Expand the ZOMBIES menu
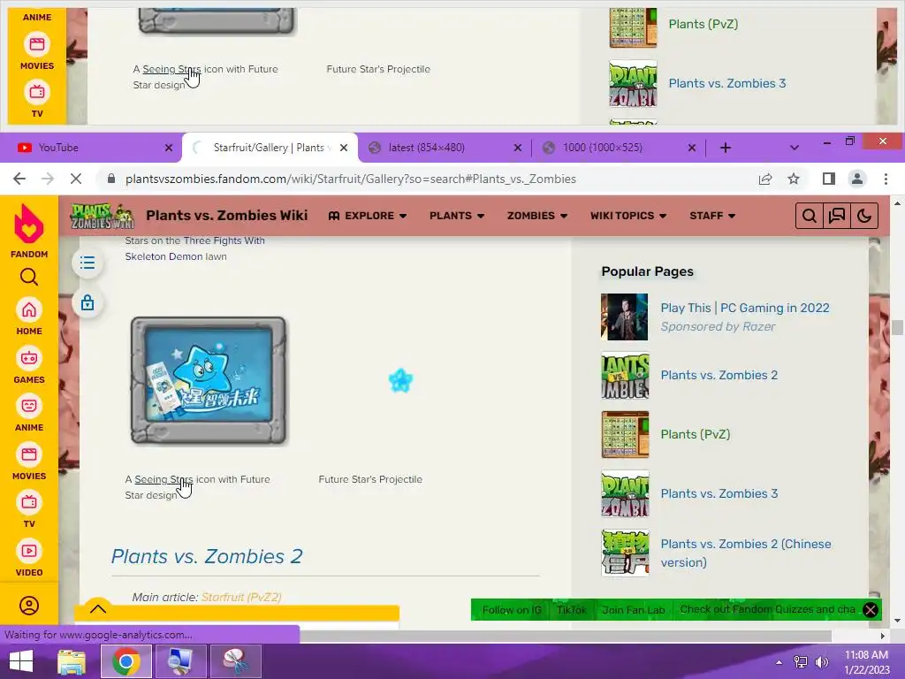Screen dimensions: 905x679 [x=536, y=216]
